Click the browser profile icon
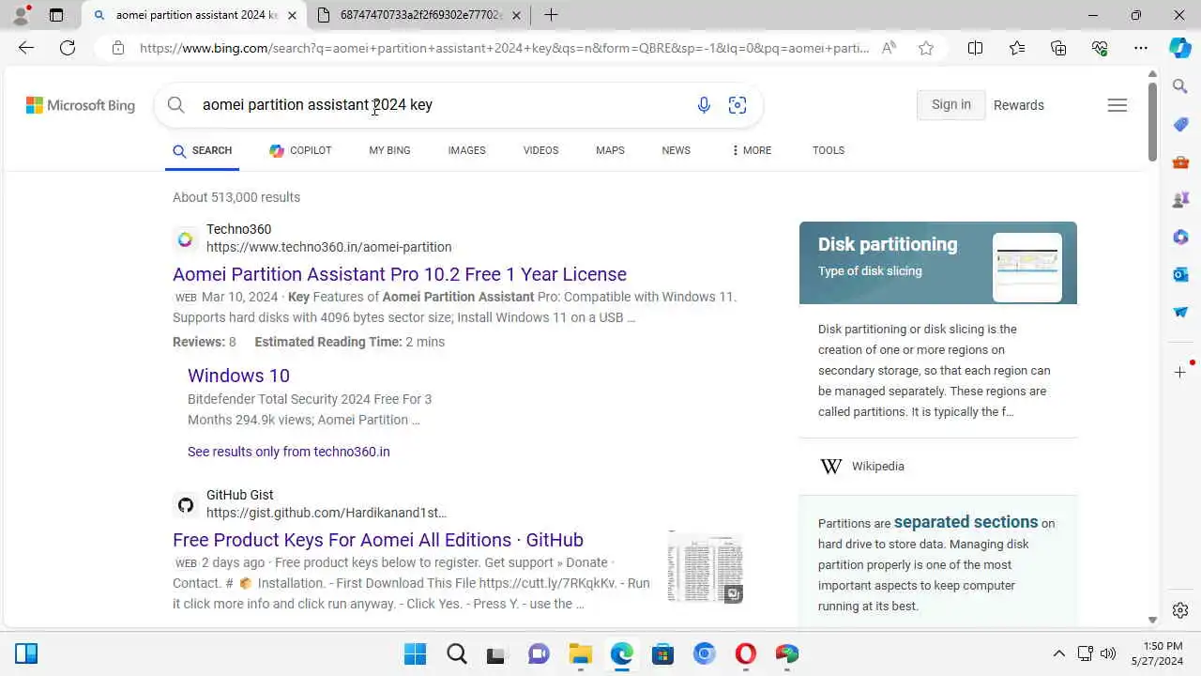Image resolution: width=1201 pixels, height=676 pixels. point(21,15)
